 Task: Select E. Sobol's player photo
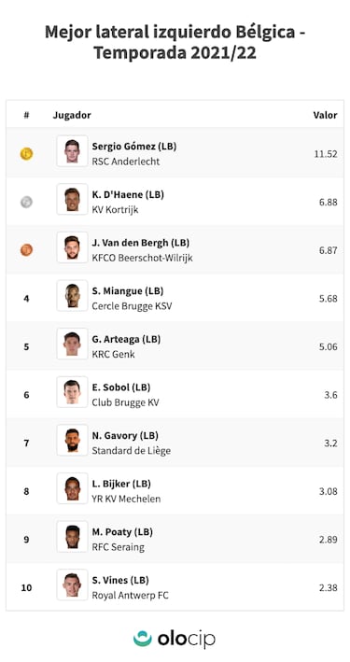click(x=72, y=391)
